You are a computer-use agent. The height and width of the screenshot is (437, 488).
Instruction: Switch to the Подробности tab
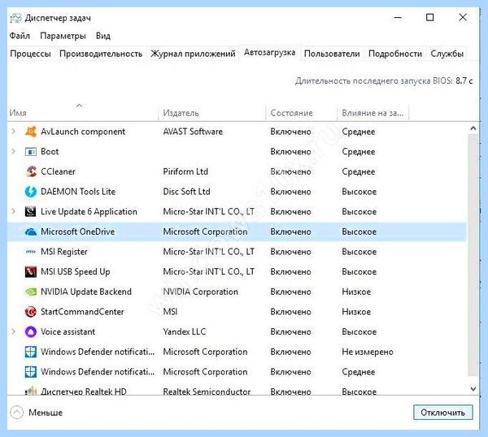tap(395, 54)
